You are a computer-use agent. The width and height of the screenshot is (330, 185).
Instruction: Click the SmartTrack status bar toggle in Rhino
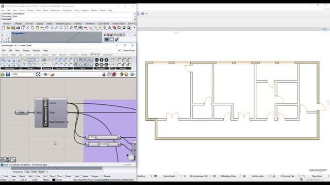click(104, 180)
